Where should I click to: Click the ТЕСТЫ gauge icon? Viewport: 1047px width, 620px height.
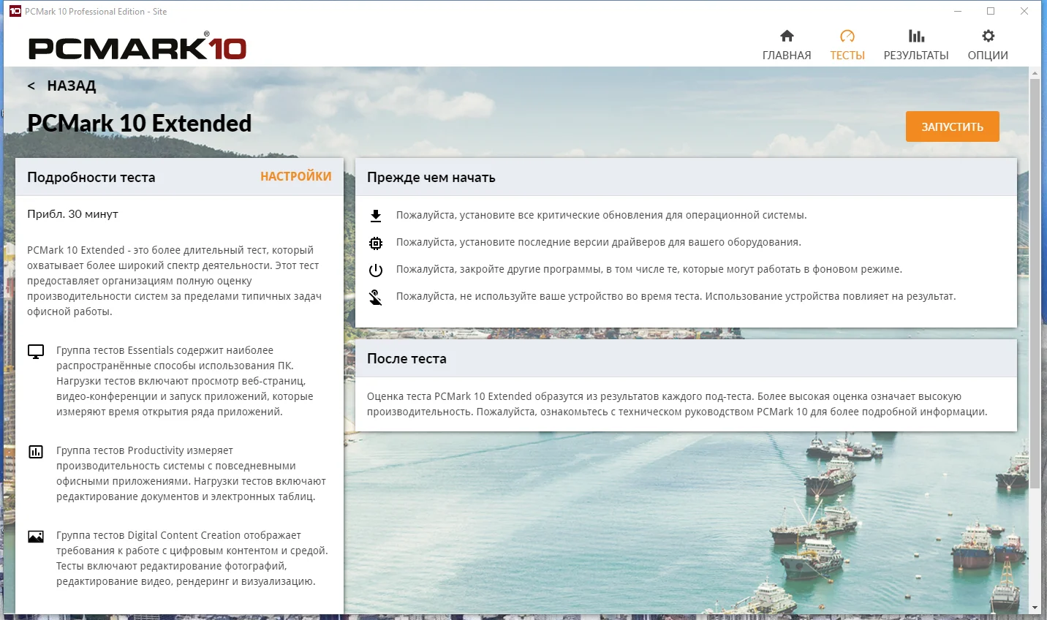pyautogui.click(x=847, y=36)
